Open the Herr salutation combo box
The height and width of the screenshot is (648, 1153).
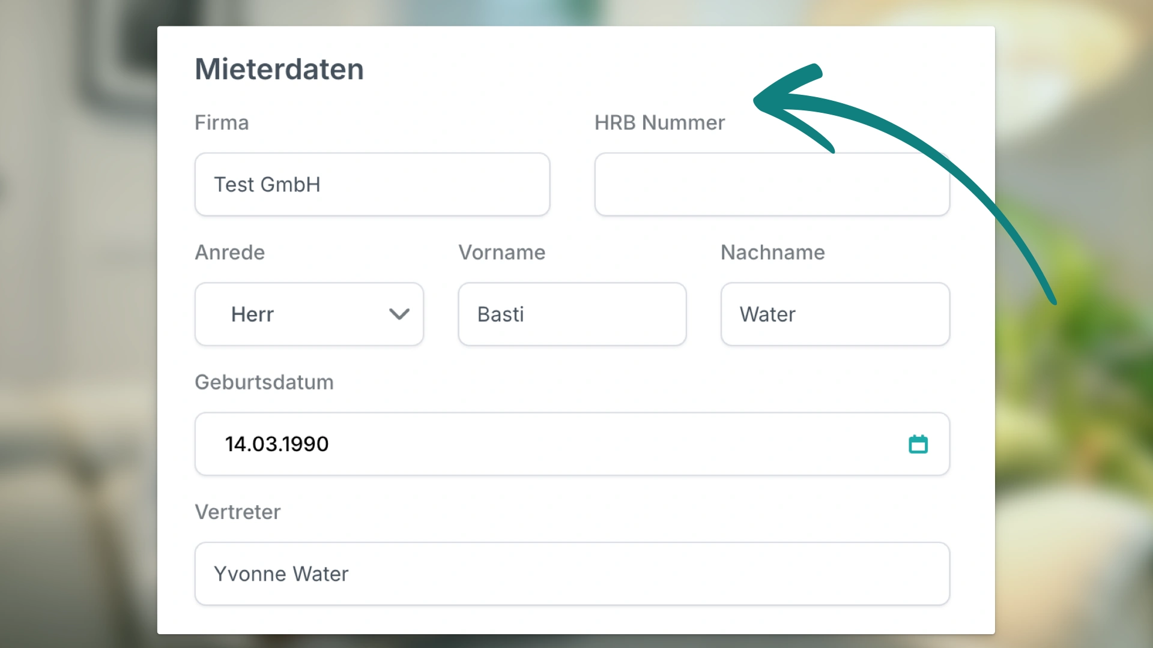click(300, 314)
